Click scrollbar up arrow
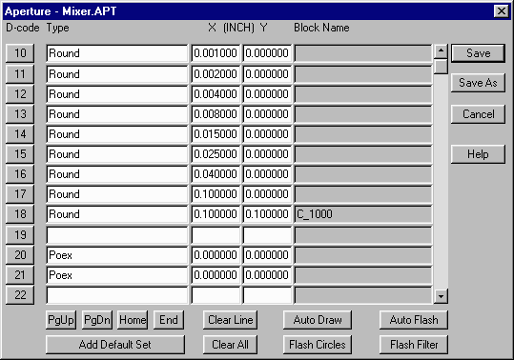Image resolution: width=514 pixels, height=360 pixels. [x=441, y=50]
